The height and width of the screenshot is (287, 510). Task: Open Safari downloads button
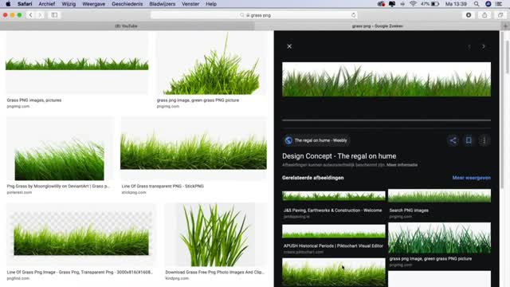click(469, 15)
